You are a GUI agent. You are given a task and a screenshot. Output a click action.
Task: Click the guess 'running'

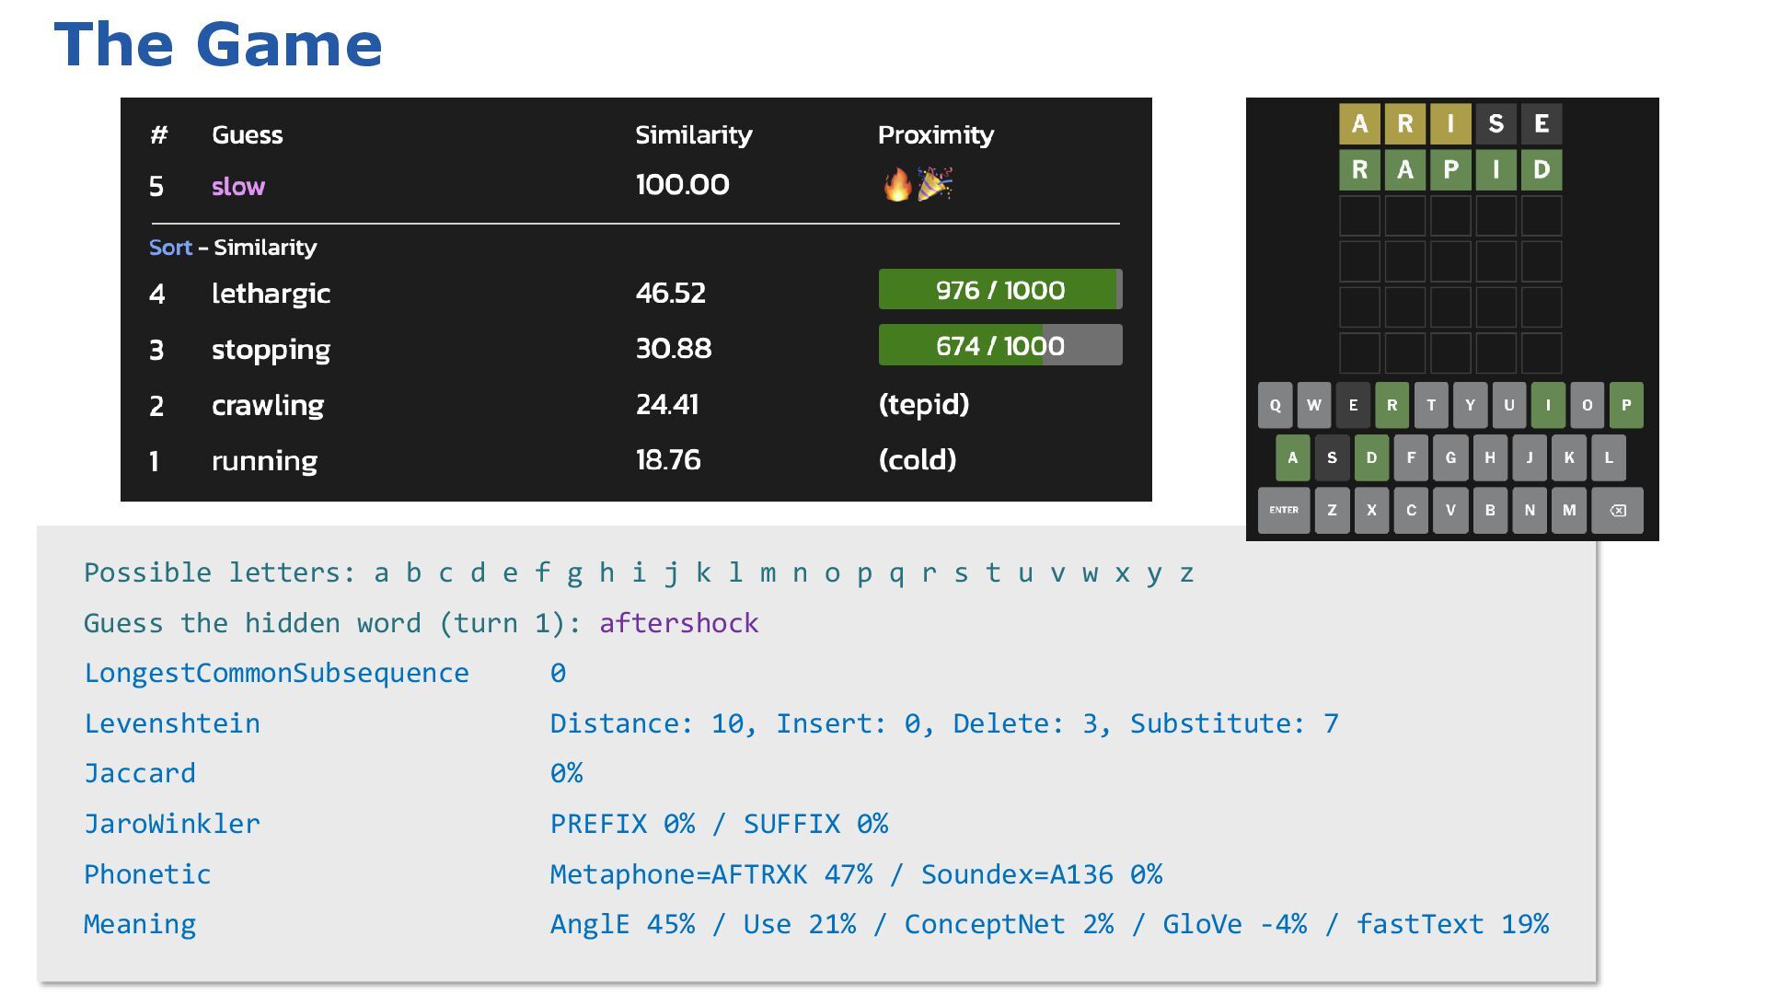point(264,461)
